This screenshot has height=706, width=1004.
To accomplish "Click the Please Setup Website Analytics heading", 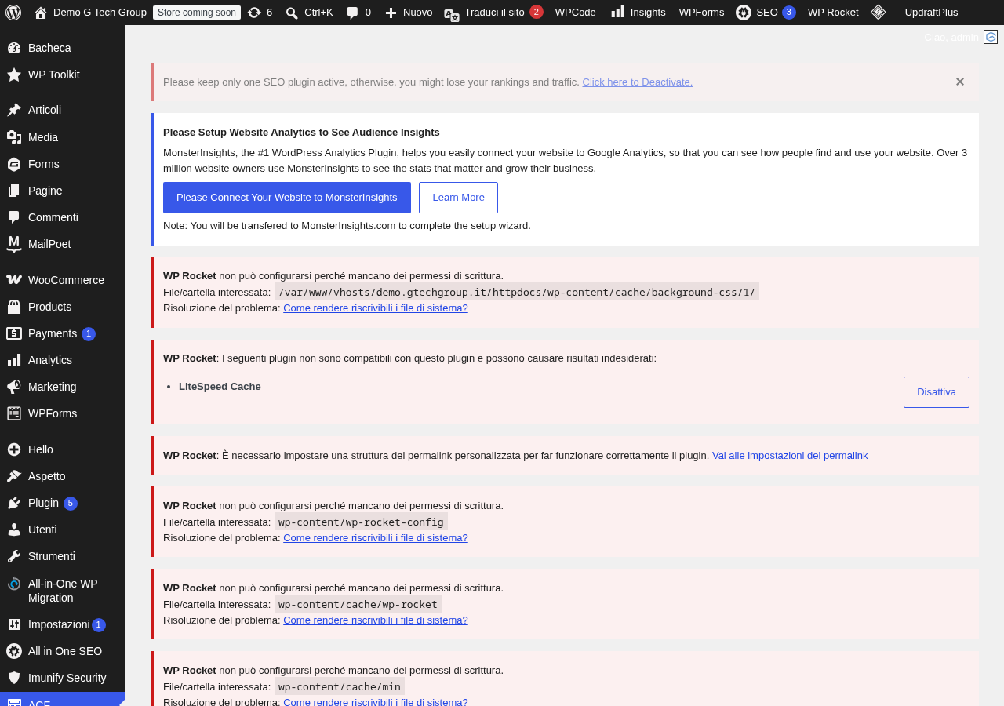I will [301, 132].
